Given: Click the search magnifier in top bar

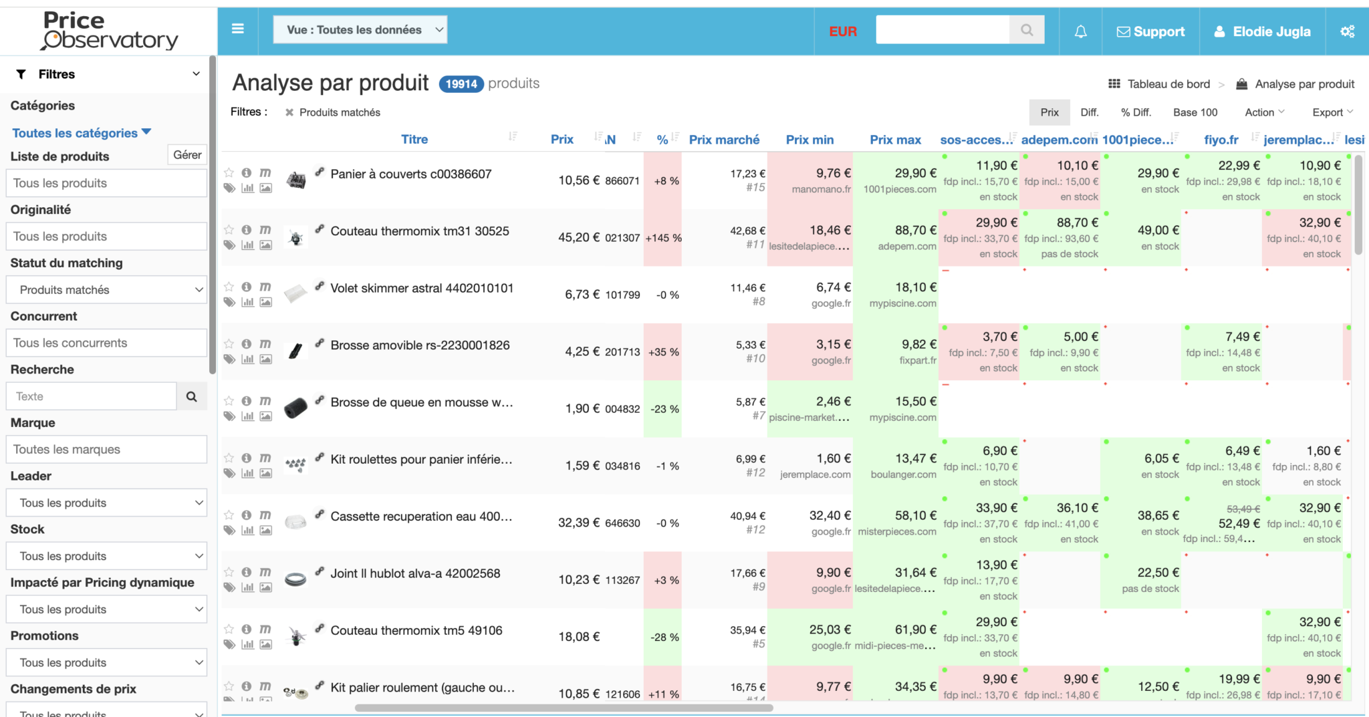Looking at the screenshot, I should (1027, 30).
